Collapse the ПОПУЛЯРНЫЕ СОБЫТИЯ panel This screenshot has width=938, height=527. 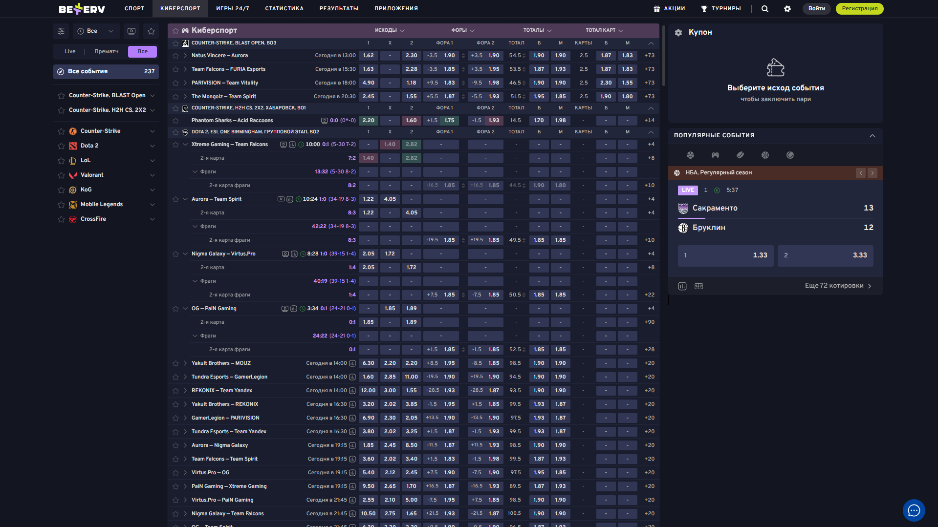click(873, 136)
